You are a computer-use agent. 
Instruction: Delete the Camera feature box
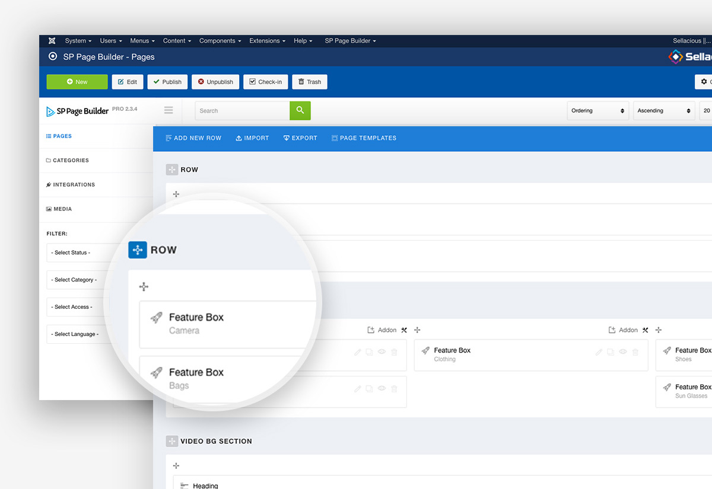[x=395, y=352]
